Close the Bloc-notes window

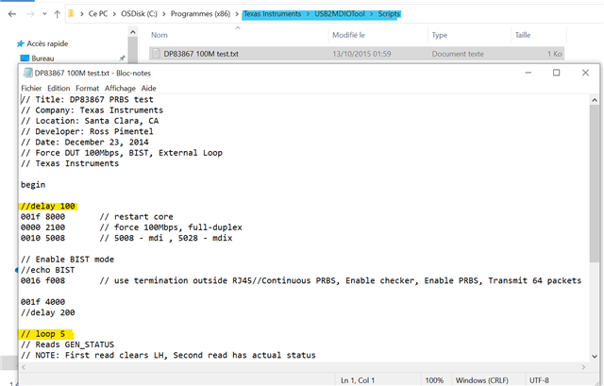(x=585, y=73)
